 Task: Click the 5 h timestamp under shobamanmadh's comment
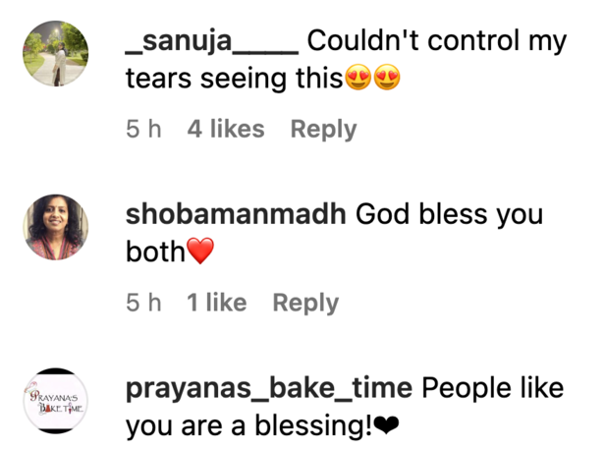coord(143,304)
